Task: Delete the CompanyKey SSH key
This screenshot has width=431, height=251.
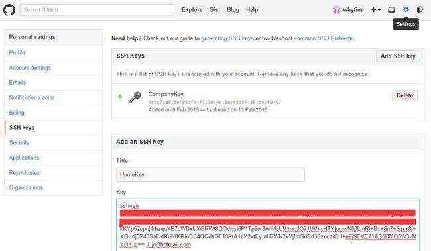Action: tap(404, 95)
